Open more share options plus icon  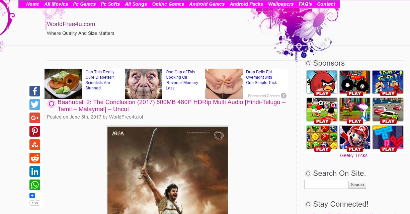(x=32, y=196)
